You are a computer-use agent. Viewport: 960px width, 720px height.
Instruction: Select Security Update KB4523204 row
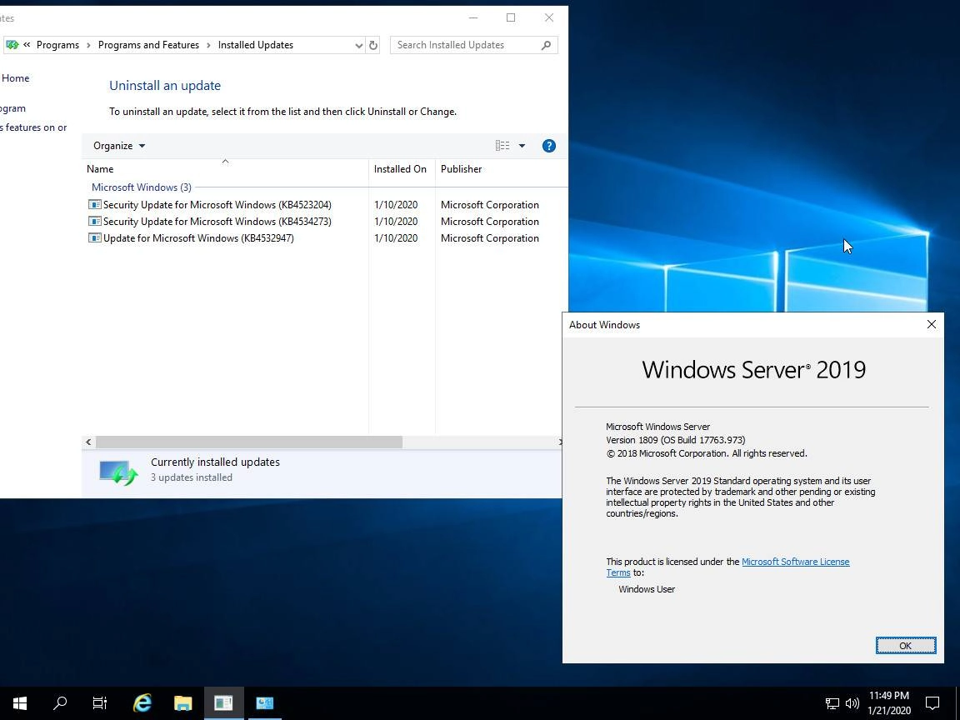(x=324, y=204)
